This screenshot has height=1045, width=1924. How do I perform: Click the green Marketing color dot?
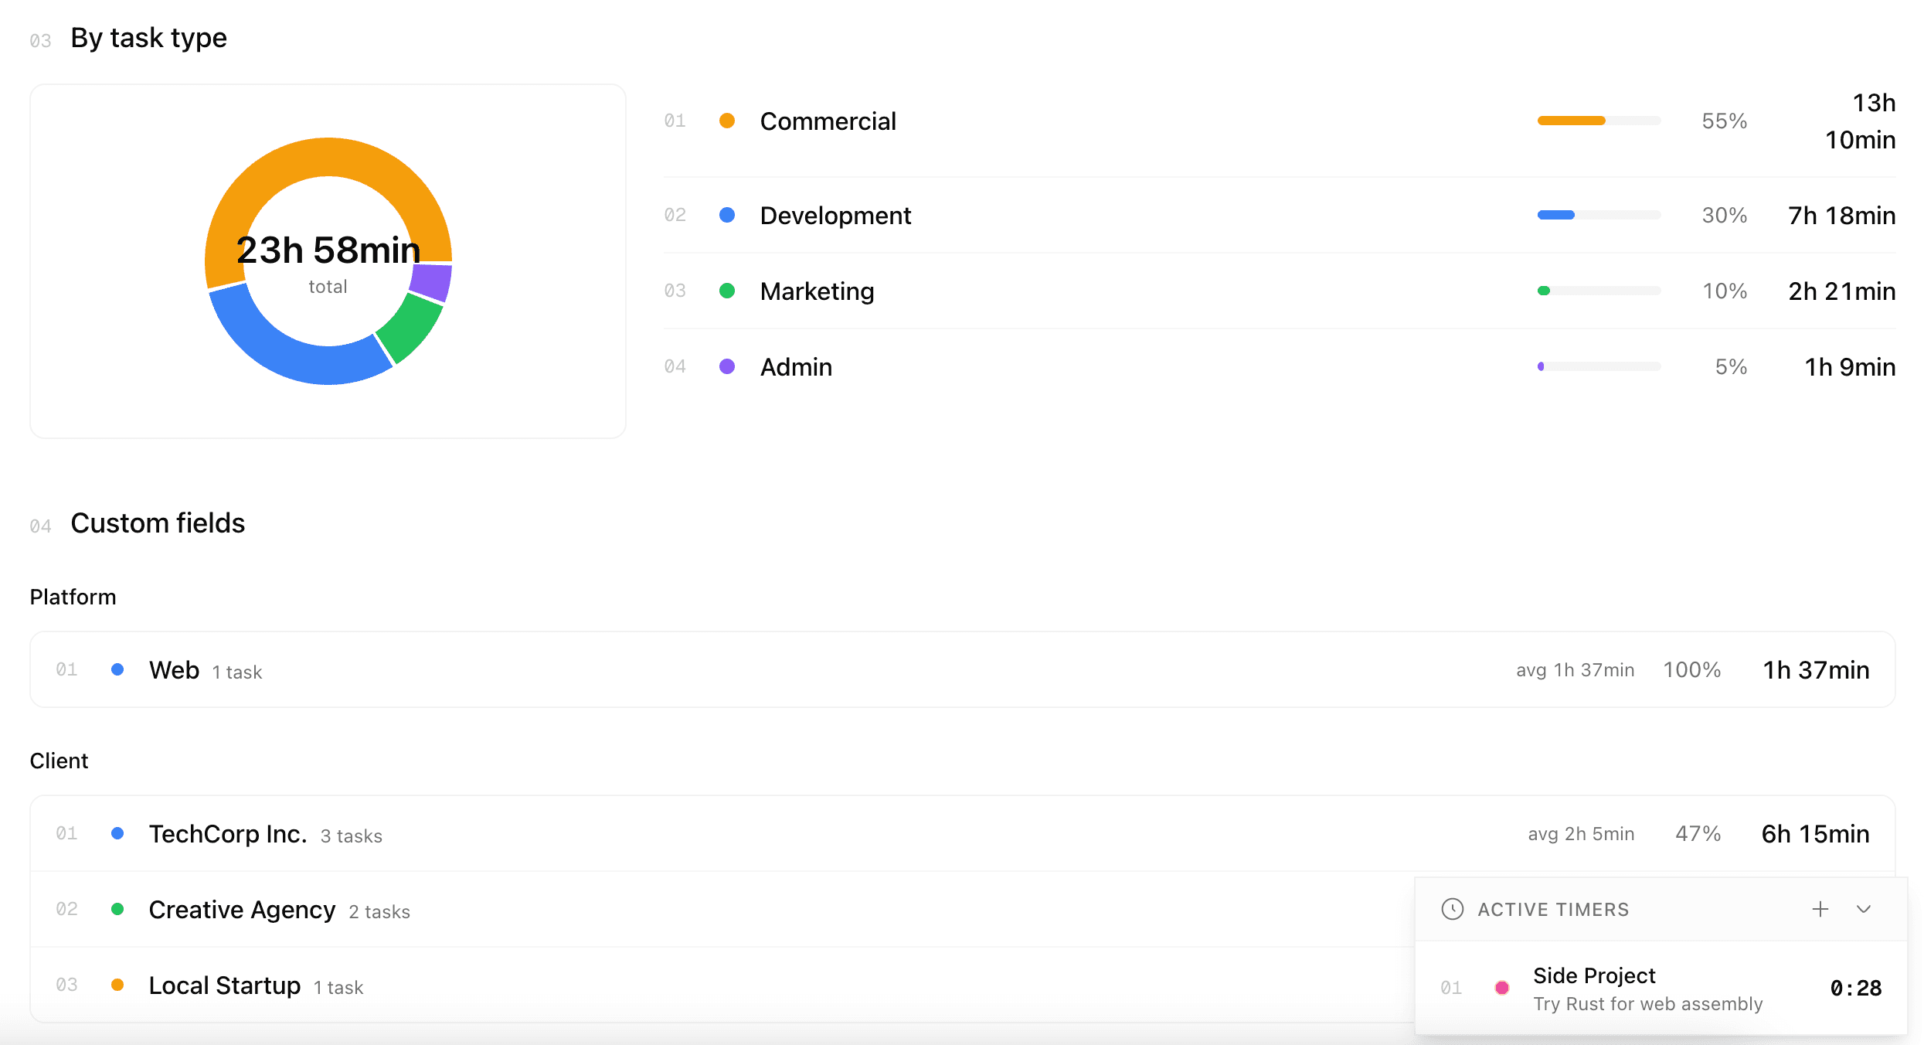tap(727, 291)
